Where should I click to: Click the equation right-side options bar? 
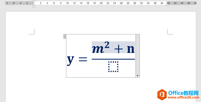coord(138,56)
